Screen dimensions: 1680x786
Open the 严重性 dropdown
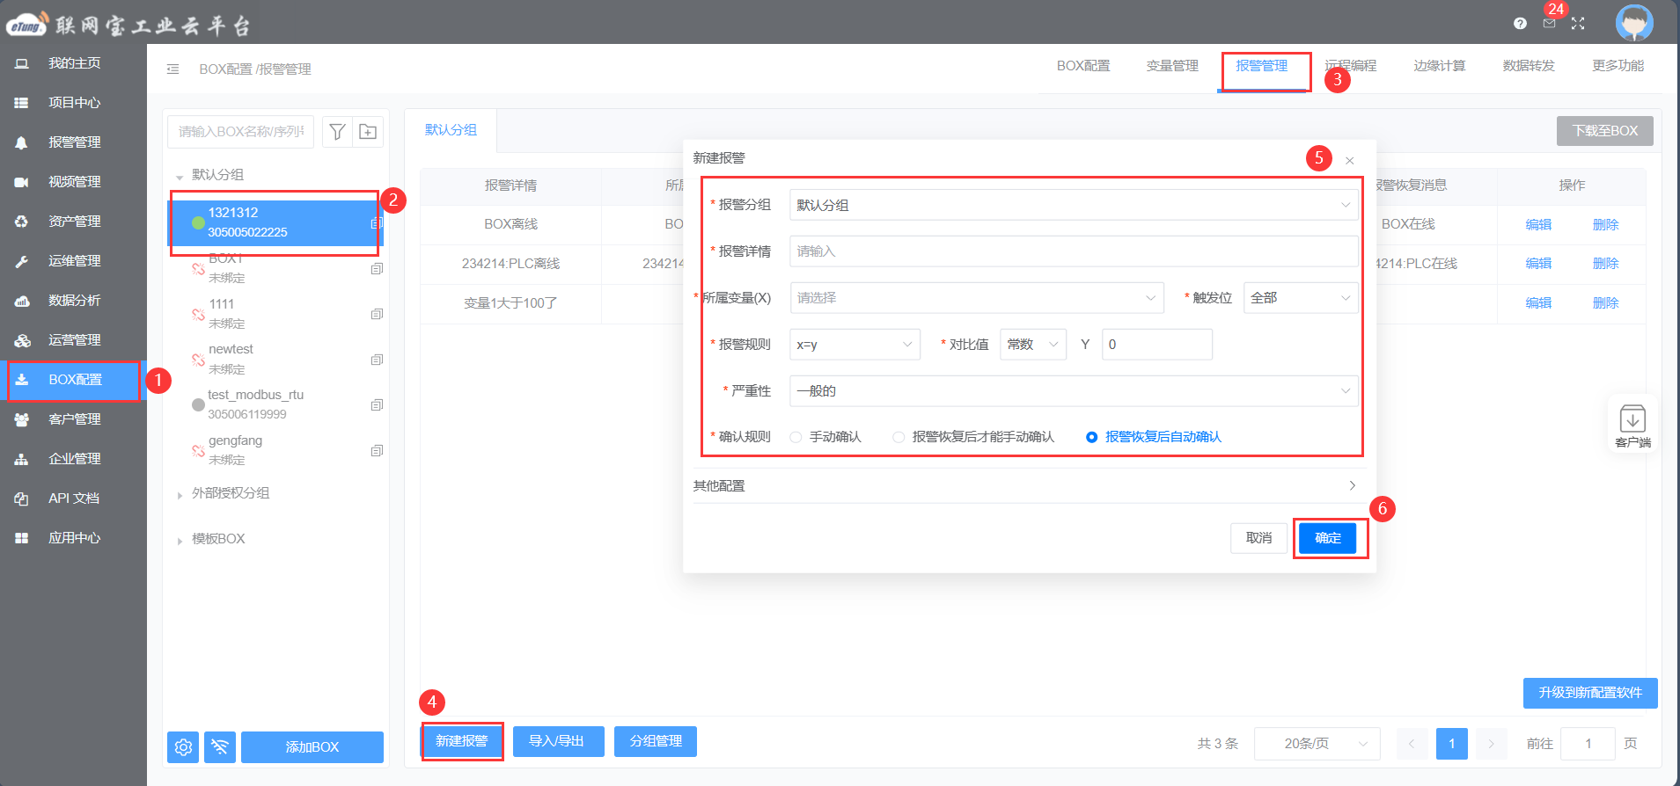pyautogui.click(x=1074, y=391)
